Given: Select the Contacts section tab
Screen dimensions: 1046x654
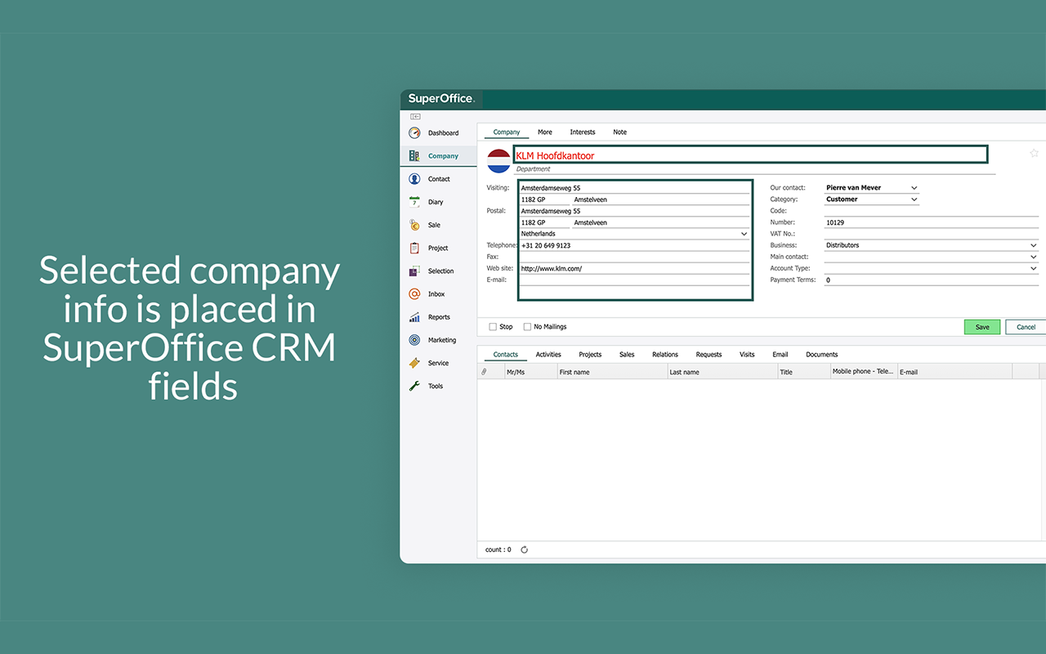Looking at the screenshot, I should pyautogui.click(x=506, y=354).
